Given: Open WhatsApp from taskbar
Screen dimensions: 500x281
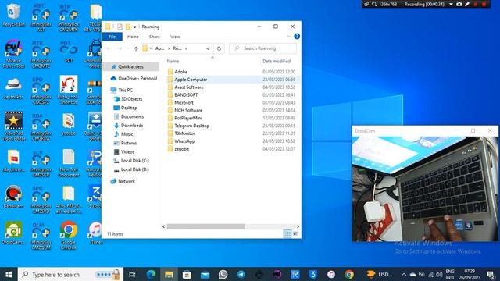Looking at the screenshot, I should [223, 274].
